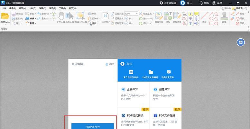
Task: Open the 编辑(E) menu
Action: click(x=13, y=8)
